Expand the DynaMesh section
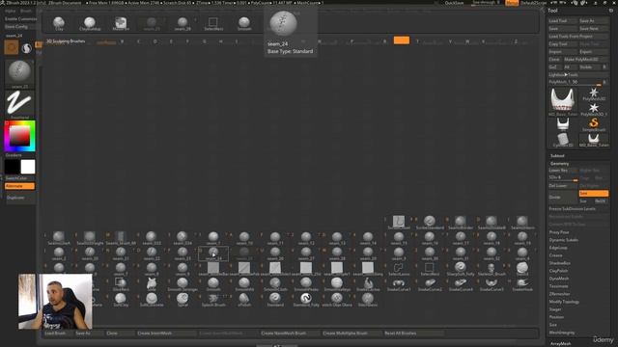The height and width of the screenshot is (347, 618). click(559, 279)
